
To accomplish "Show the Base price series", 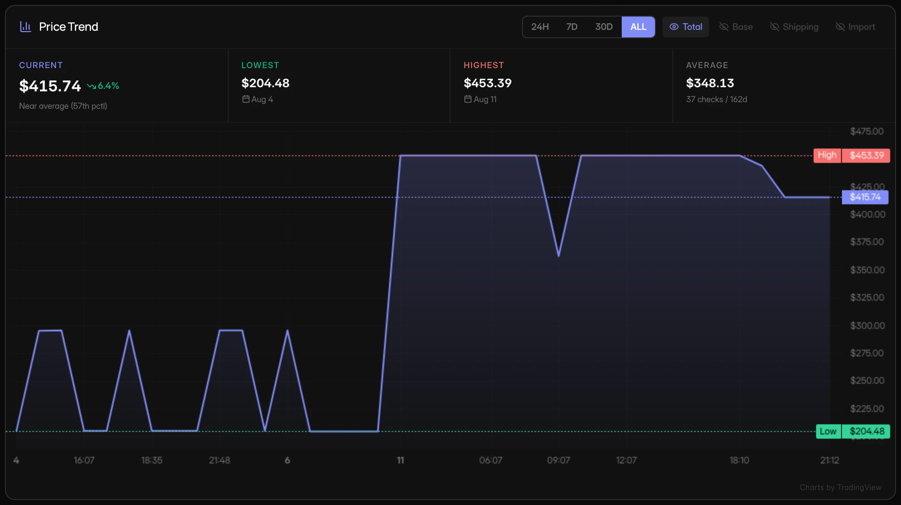I will [x=736, y=27].
